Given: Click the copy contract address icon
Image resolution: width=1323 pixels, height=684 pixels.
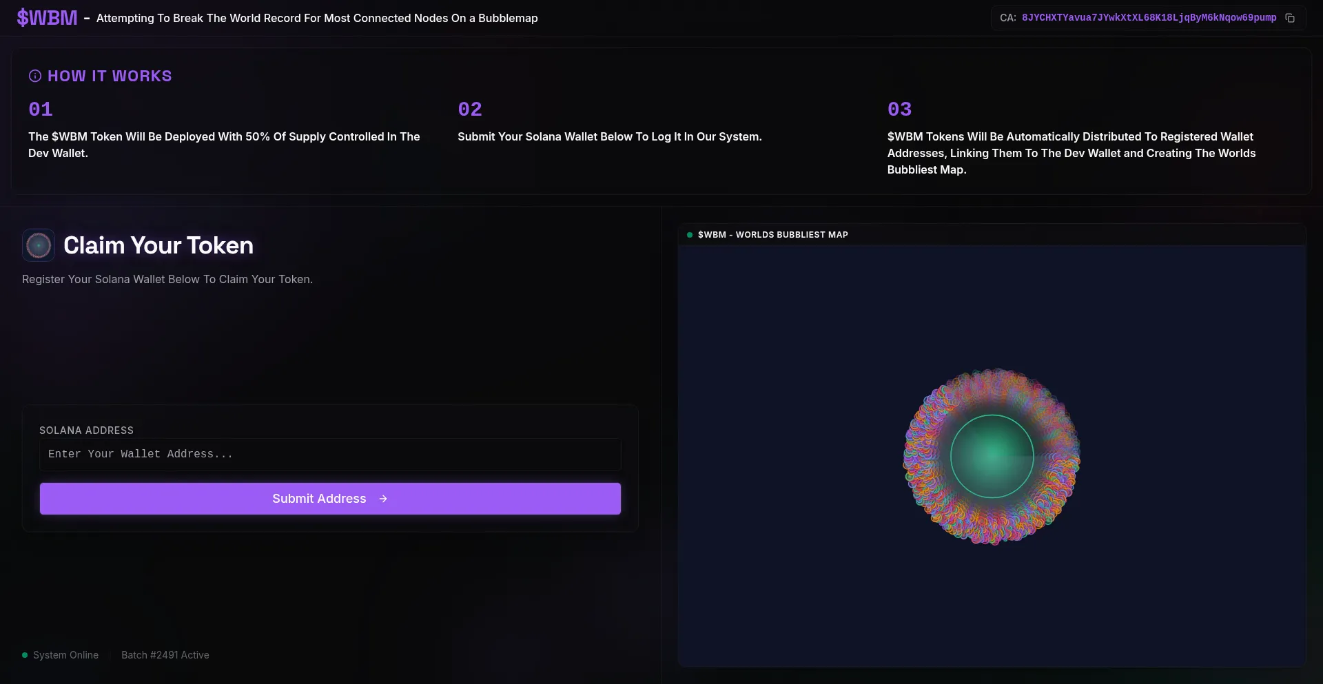Looking at the screenshot, I should coord(1290,18).
